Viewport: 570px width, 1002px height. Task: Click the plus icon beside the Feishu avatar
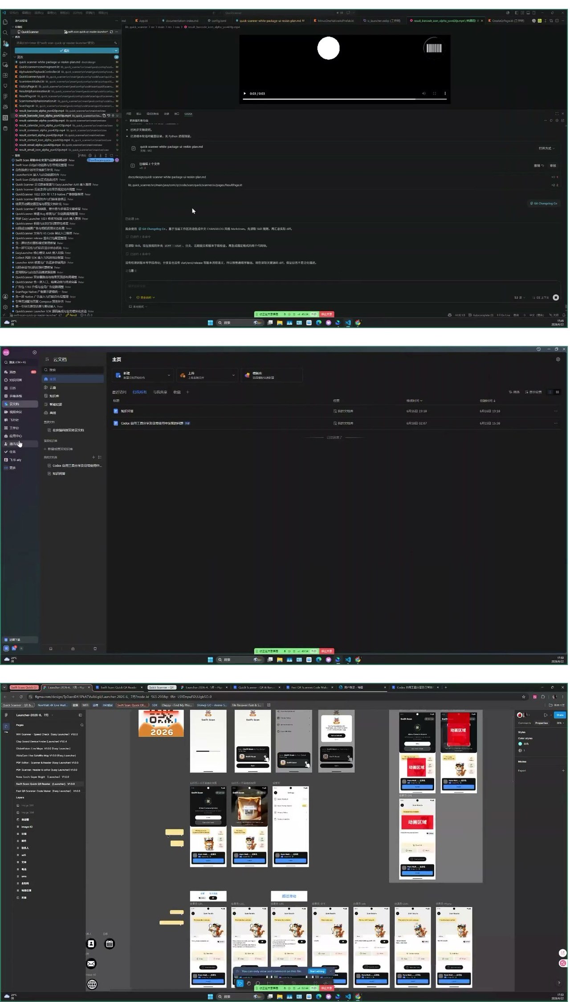click(35, 353)
